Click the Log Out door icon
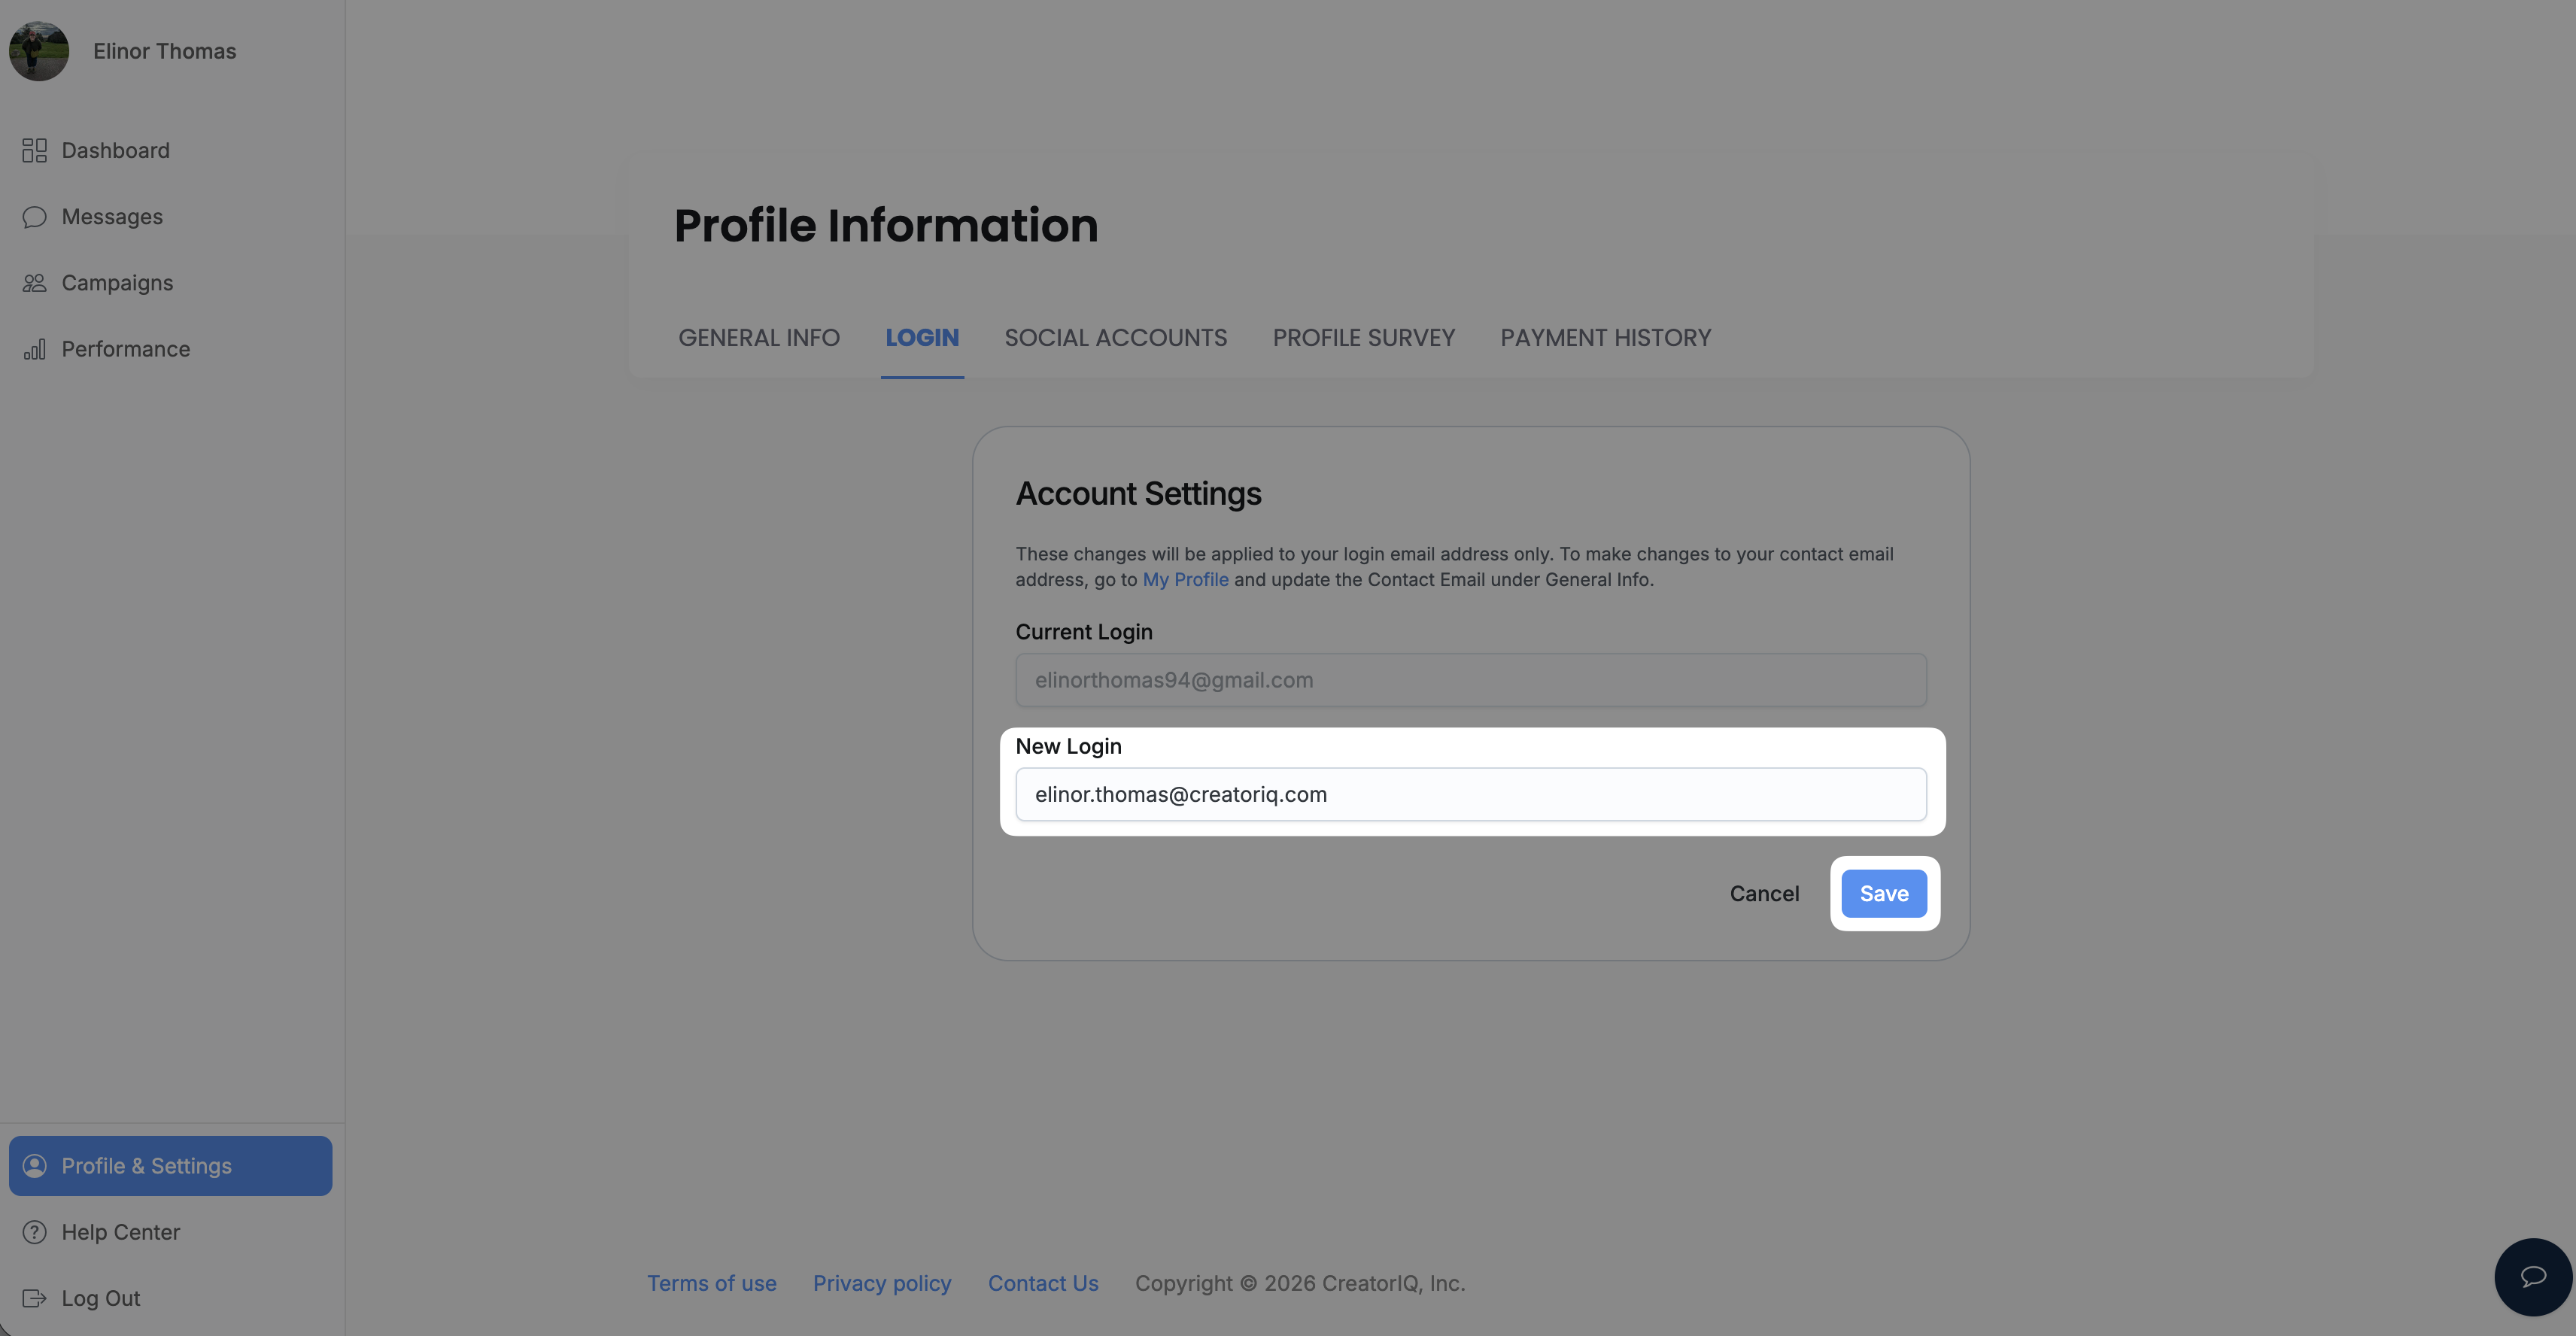 tap(34, 1298)
